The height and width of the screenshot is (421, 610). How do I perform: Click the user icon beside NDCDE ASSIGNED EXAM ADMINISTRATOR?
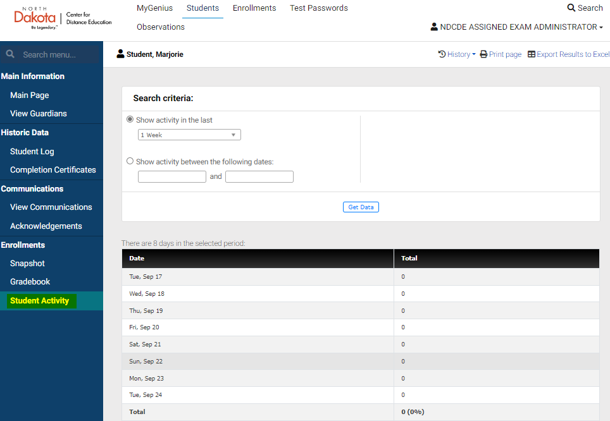(434, 27)
